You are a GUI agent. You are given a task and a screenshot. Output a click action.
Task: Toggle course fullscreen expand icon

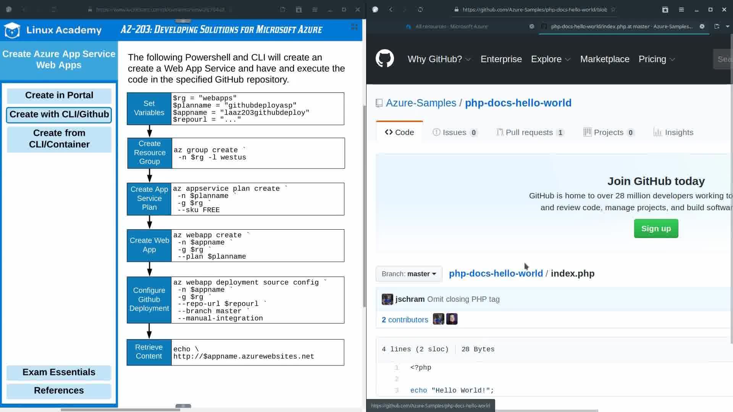(x=354, y=27)
